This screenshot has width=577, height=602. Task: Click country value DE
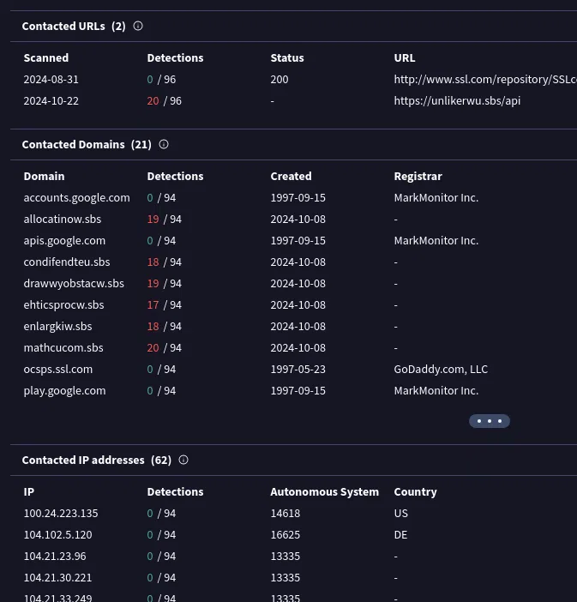[400, 535]
